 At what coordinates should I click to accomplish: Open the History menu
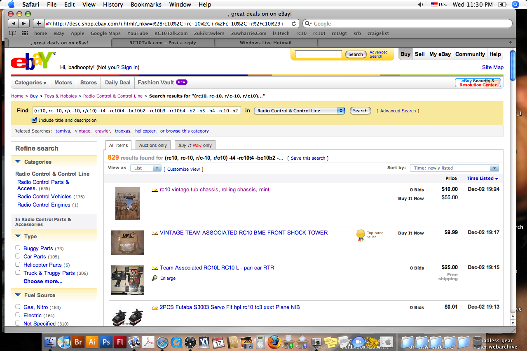coord(113,5)
